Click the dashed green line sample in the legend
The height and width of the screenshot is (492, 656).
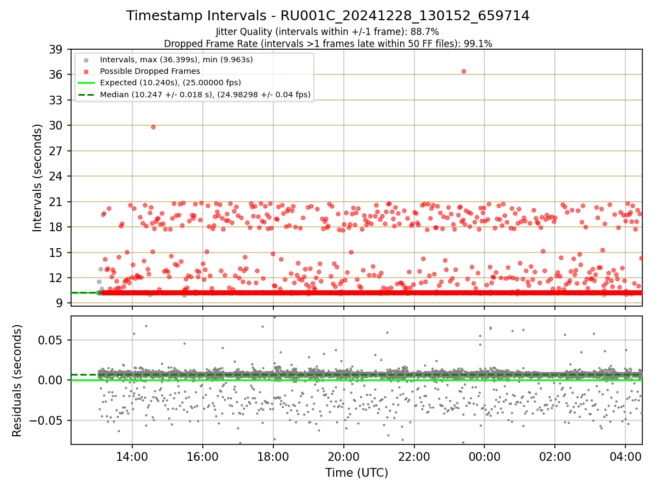[x=87, y=95]
